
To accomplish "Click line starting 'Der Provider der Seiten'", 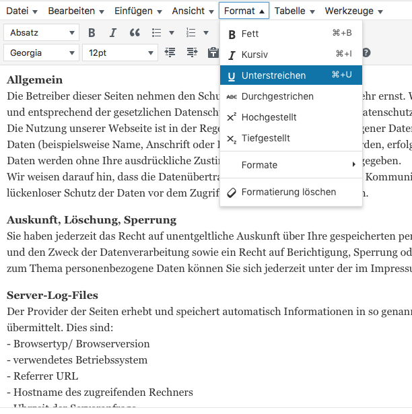I will (x=209, y=312).
